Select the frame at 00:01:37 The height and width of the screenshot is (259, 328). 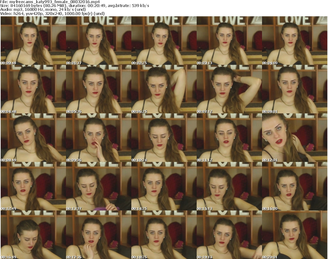98,41
